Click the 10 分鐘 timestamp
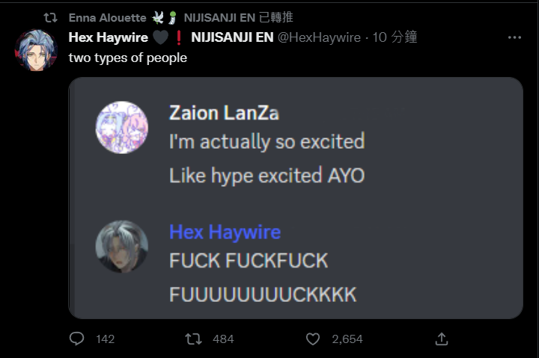This screenshot has width=539, height=358. (x=395, y=37)
